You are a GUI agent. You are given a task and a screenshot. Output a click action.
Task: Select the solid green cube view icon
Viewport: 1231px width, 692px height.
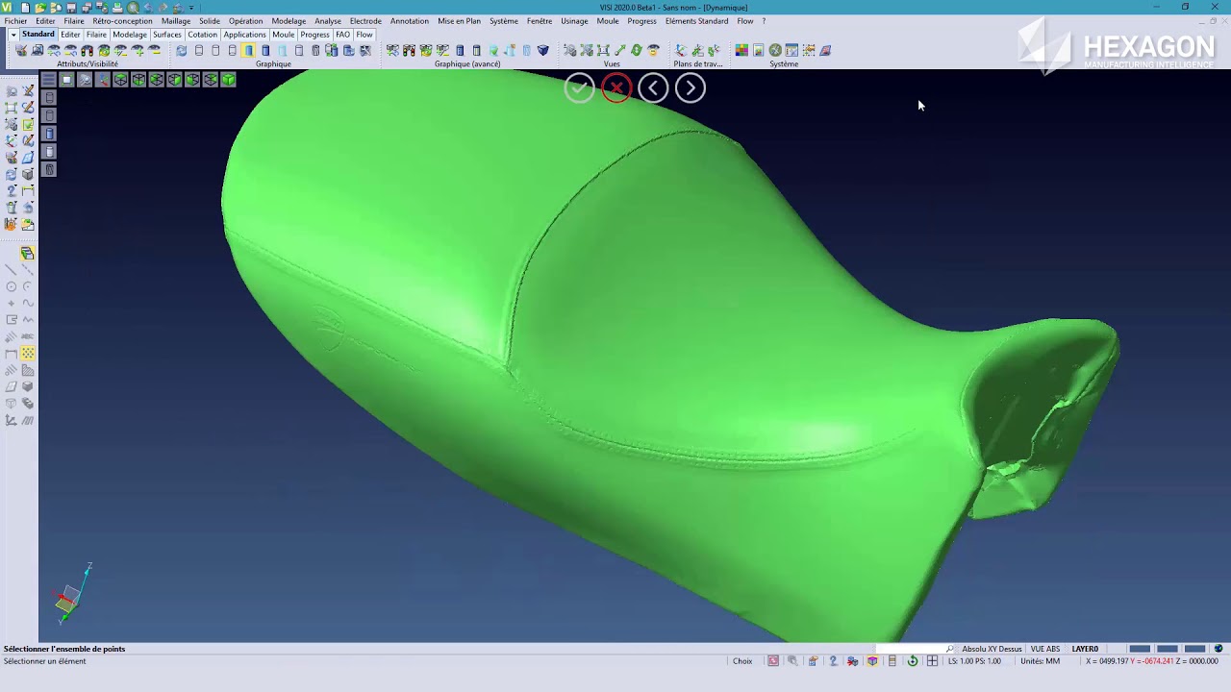pyautogui.click(x=228, y=80)
